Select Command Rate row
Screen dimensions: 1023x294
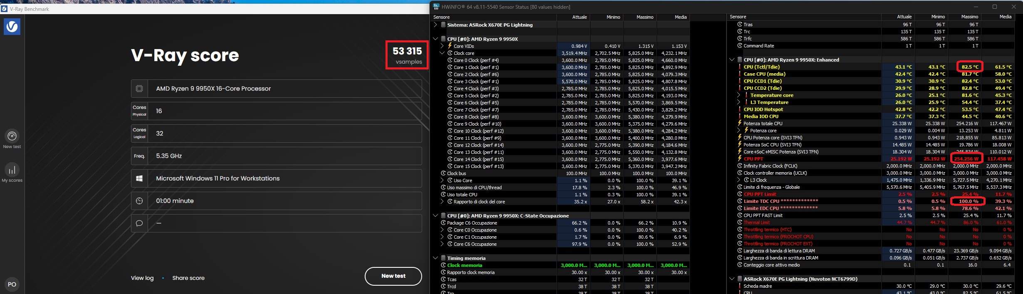(871, 46)
